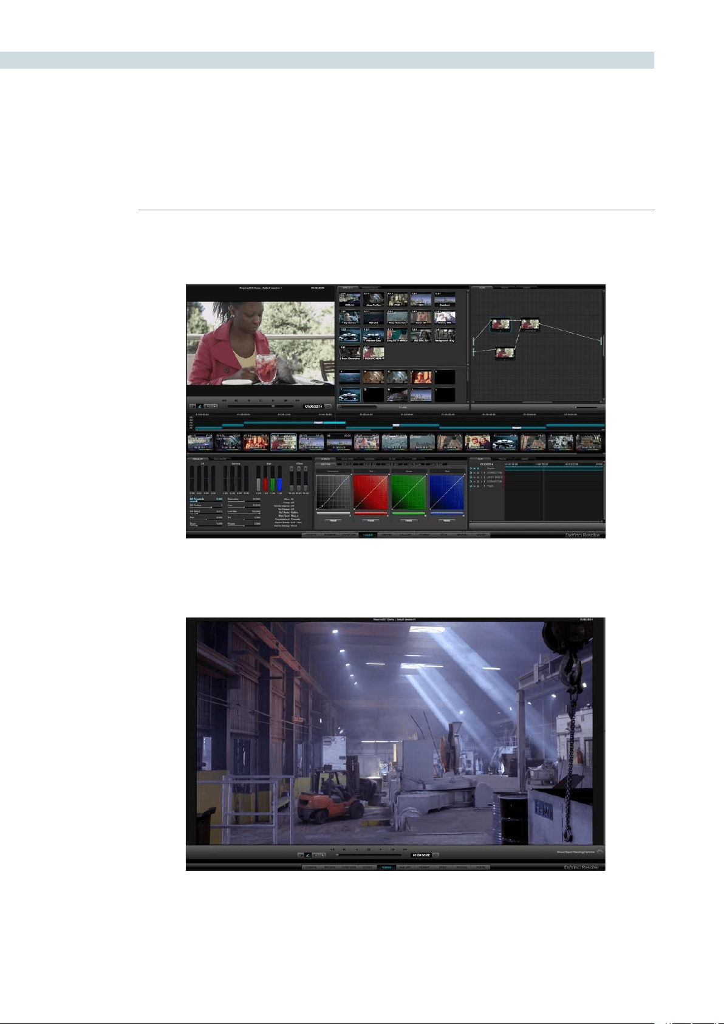The width and height of the screenshot is (724, 1024).
Task: Open the CONFORM page in the upper screenshot's page bar
Action: pos(348,535)
